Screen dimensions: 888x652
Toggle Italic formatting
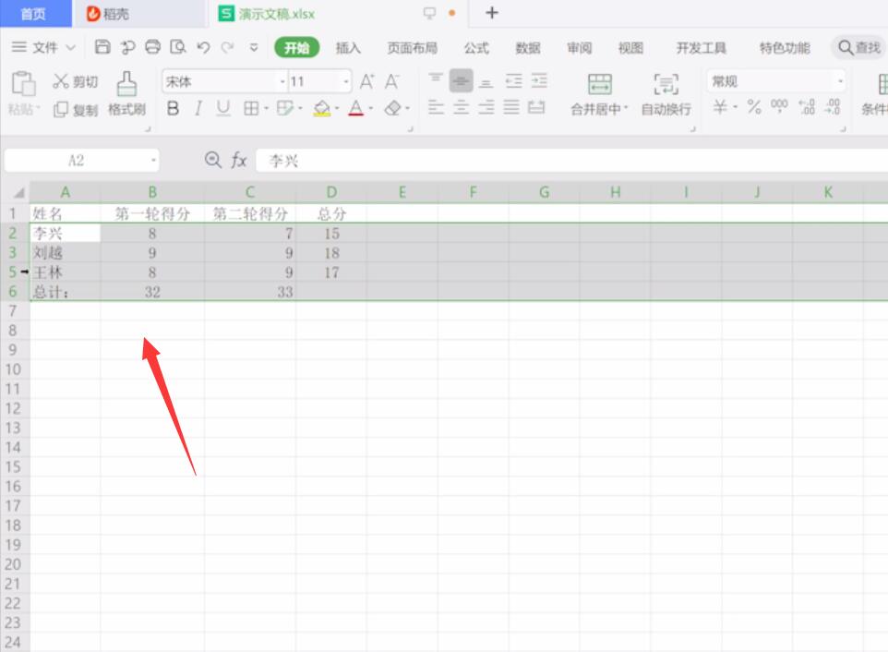click(x=198, y=108)
